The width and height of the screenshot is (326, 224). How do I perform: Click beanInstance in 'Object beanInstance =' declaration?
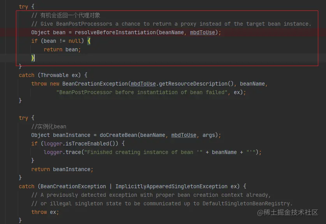pos(72,135)
